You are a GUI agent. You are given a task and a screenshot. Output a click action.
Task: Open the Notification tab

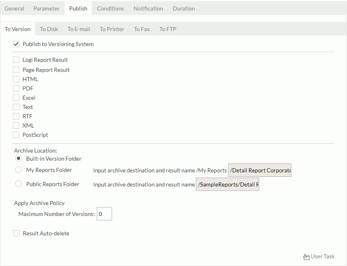[x=148, y=8]
